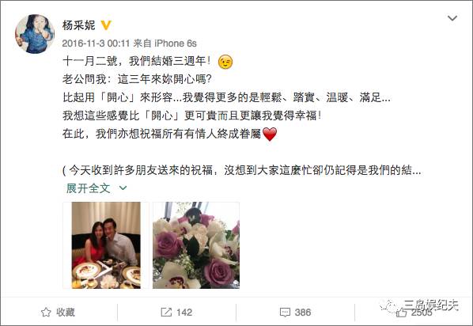Click the profile avatar of 杨采妮

coord(35,34)
